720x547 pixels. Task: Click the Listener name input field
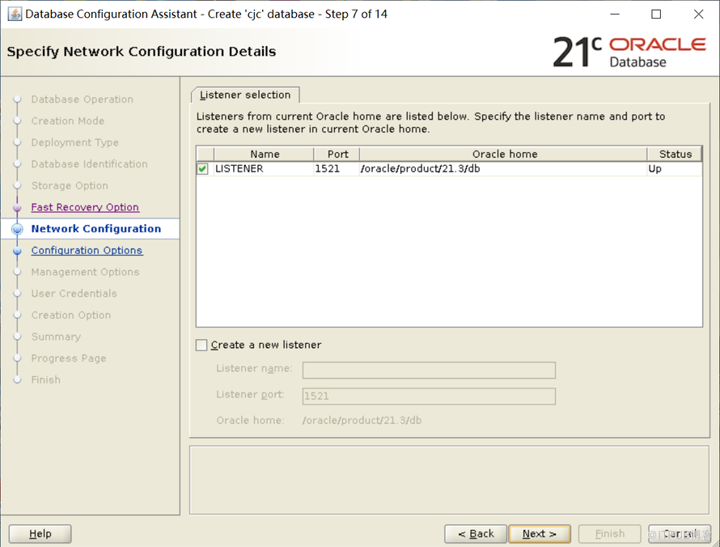pyautogui.click(x=429, y=370)
